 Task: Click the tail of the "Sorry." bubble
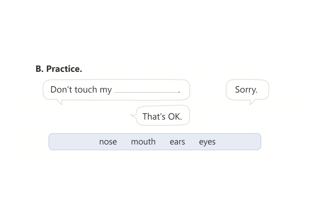point(252,102)
